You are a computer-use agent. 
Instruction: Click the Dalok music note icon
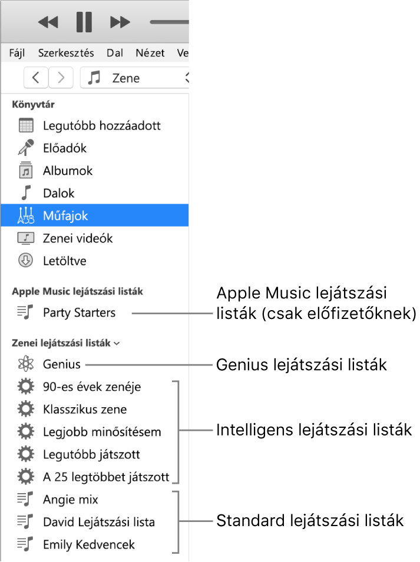(25, 193)
